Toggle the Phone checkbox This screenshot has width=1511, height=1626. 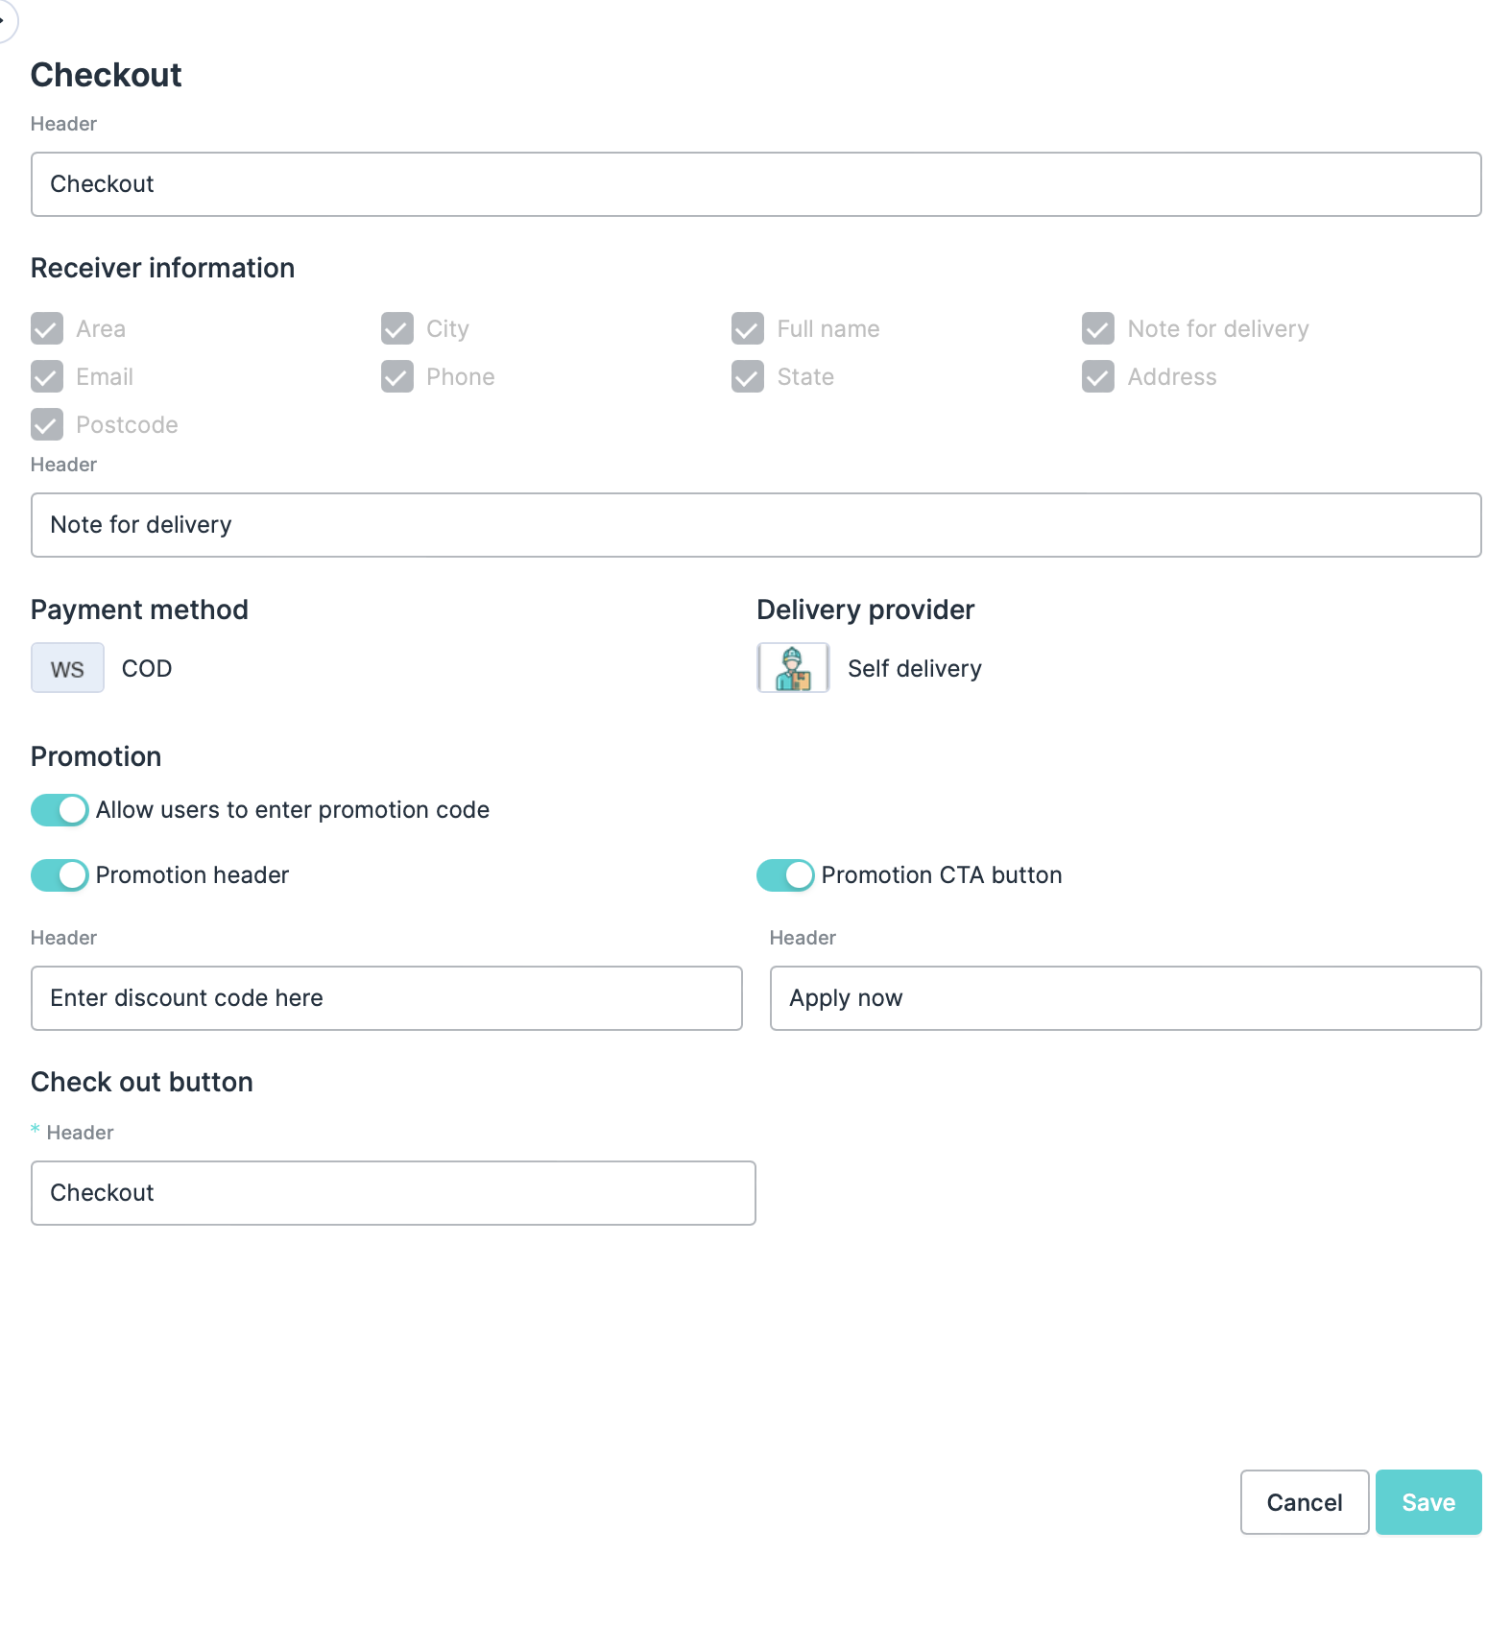[x=397, y=376]
